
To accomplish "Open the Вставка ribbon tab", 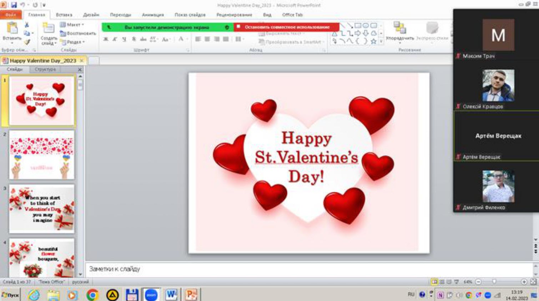I will pyautogui.click(x=64, y=15).
